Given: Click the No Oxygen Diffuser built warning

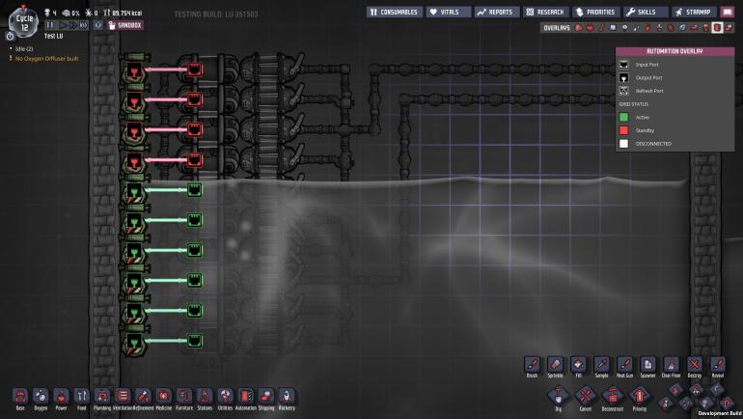Looking at the screenshot, I should (46, 58).
